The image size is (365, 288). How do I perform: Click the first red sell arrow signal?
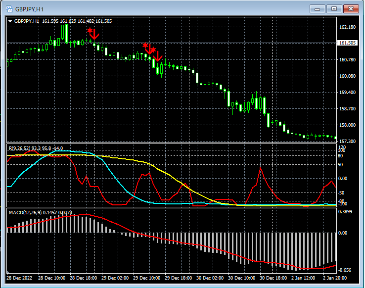pos(95,36)
